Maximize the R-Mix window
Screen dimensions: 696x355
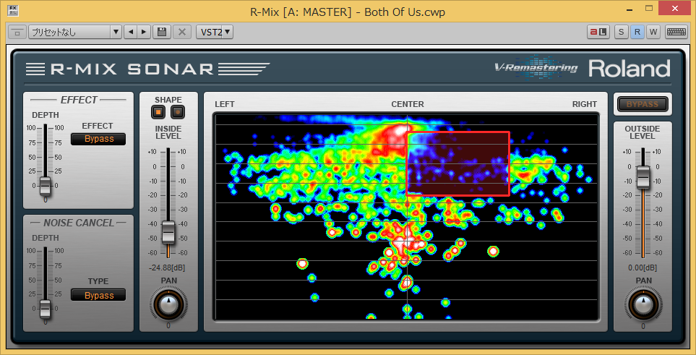(x=649, y=8)
